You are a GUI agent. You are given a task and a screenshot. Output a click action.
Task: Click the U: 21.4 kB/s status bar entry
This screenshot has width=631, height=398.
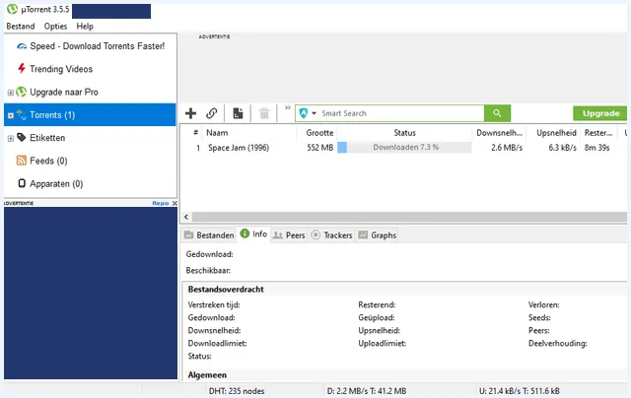click(520, 391)
